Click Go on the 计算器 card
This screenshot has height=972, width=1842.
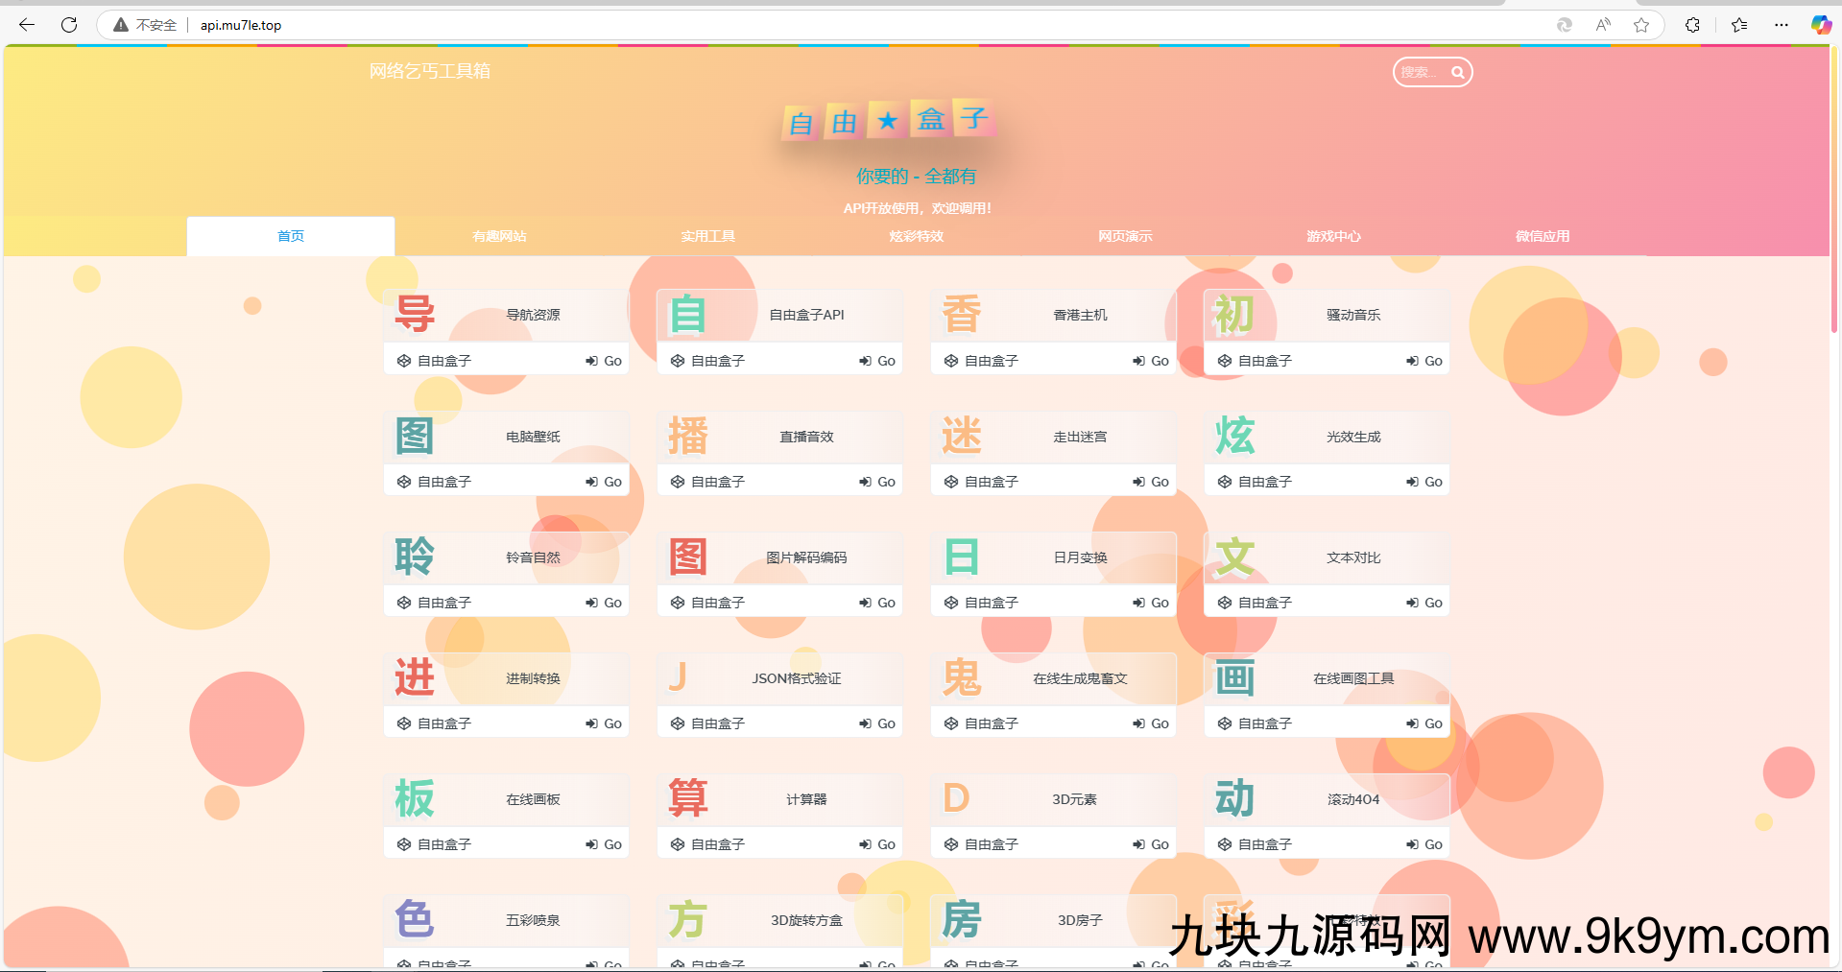(x=877, y=844)
